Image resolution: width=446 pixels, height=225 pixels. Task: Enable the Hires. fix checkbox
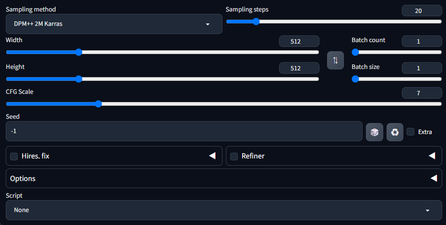coord(14,156)
